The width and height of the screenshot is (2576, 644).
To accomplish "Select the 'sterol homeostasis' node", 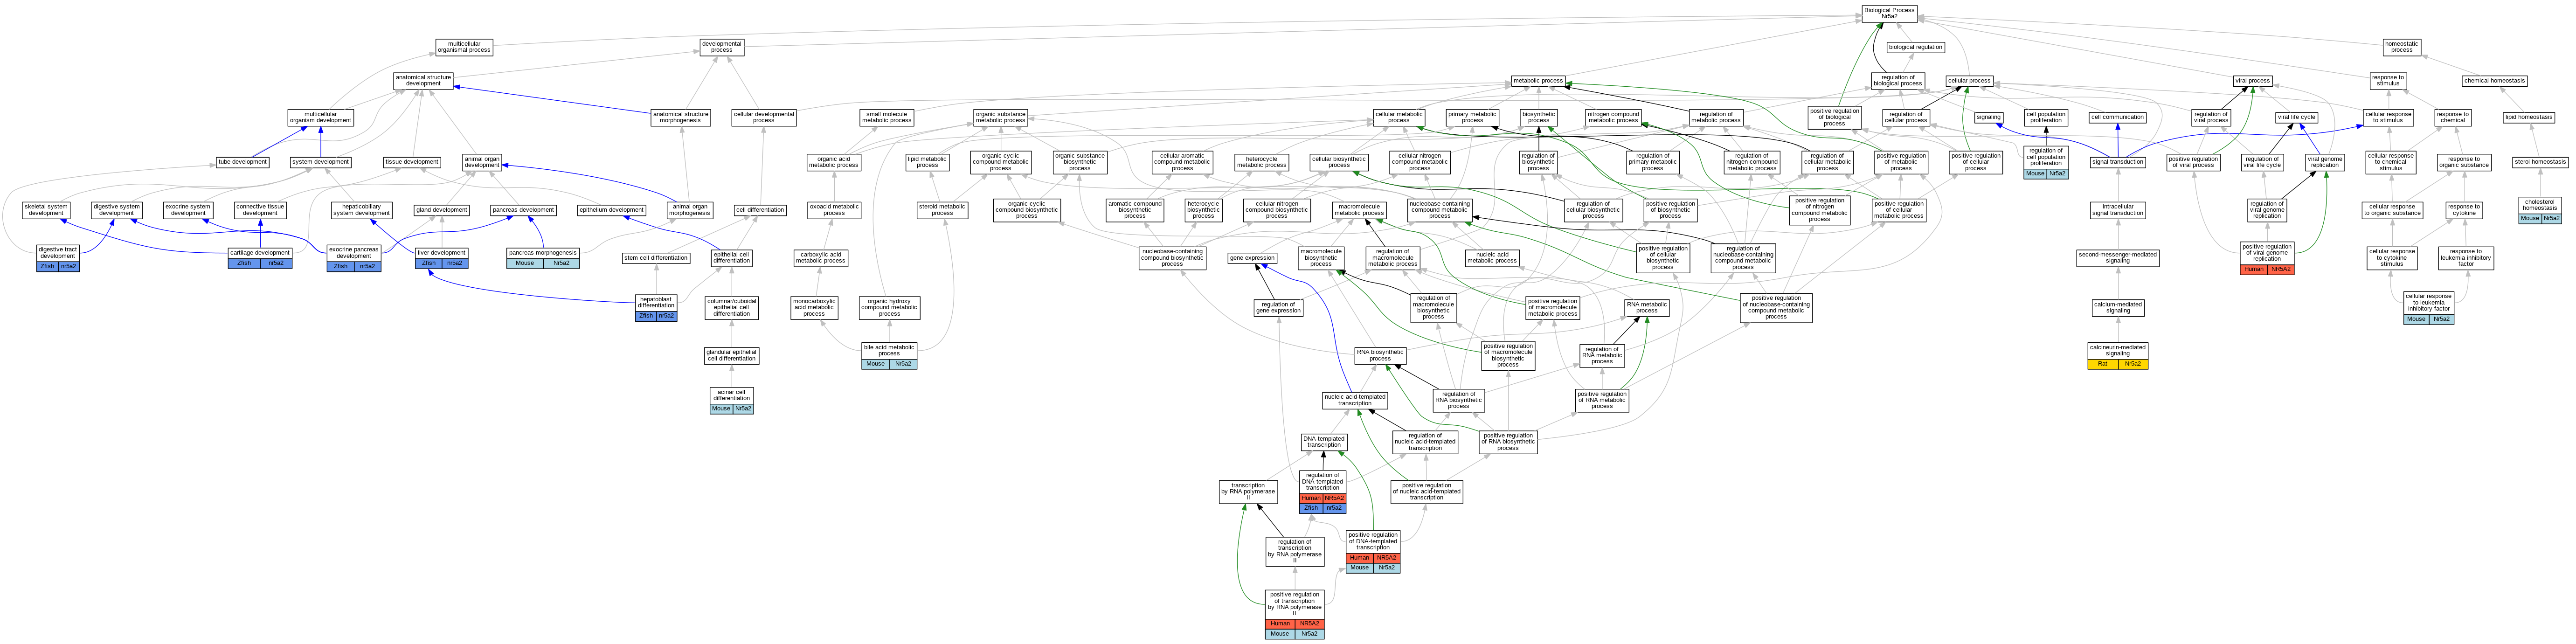I will 2540,162.
